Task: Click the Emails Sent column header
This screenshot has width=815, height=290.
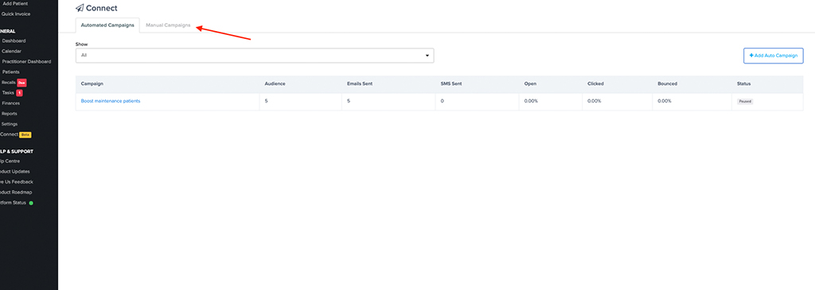Action: coord(360,84)
